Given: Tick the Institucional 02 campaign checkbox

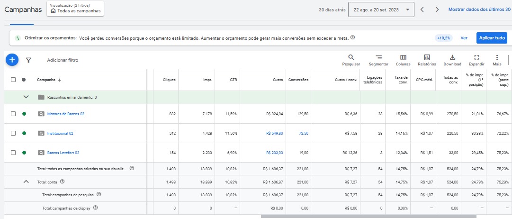Looking at the screenshot, I should tap(13, 133).
